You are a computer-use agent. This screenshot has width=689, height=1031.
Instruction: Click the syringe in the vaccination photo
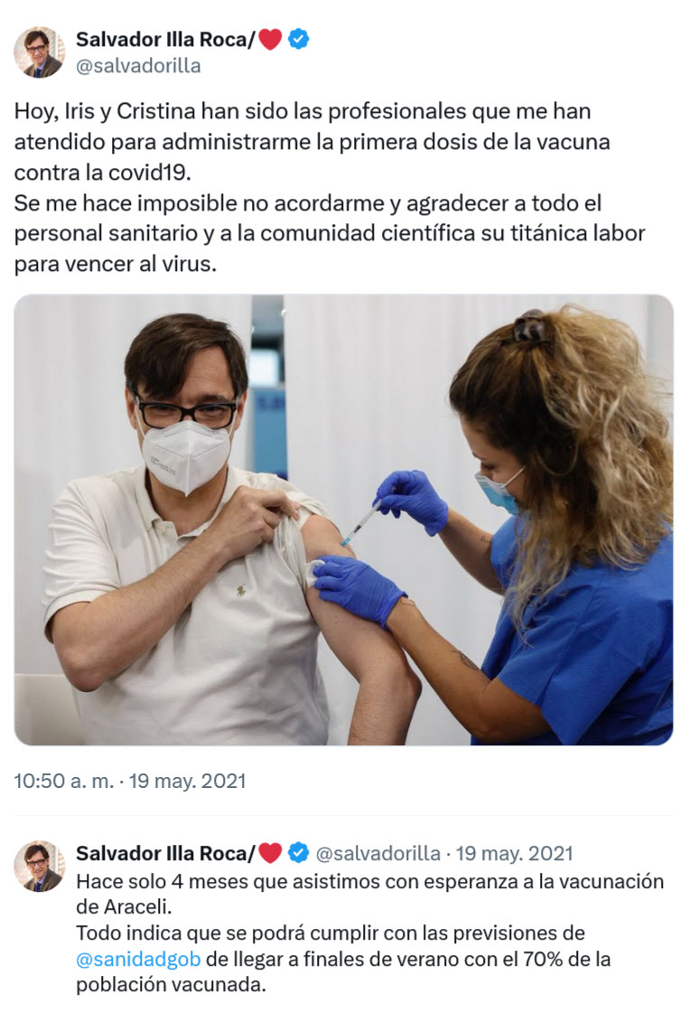360,523
